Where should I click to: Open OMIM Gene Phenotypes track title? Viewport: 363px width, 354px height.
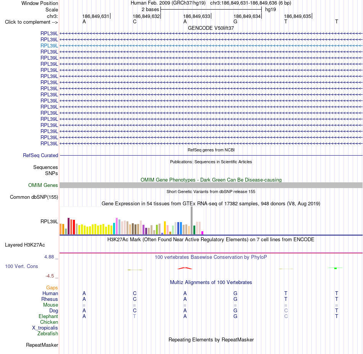click(211, 180)
